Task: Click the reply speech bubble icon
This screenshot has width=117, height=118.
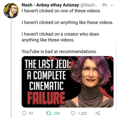Action: point(24,113)
